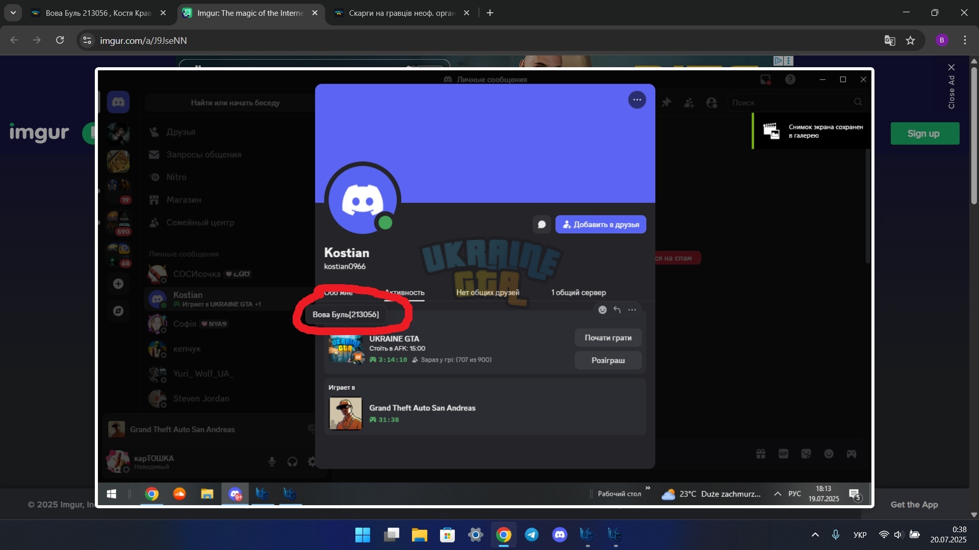979x550 pixels.
Task: Click the pinned messages icon in Discord
Action: coord(666,102)
